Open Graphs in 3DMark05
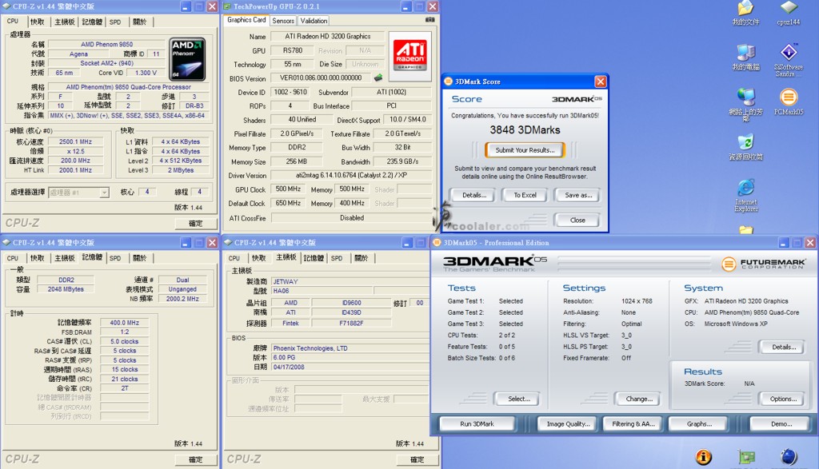 (699, 424)
